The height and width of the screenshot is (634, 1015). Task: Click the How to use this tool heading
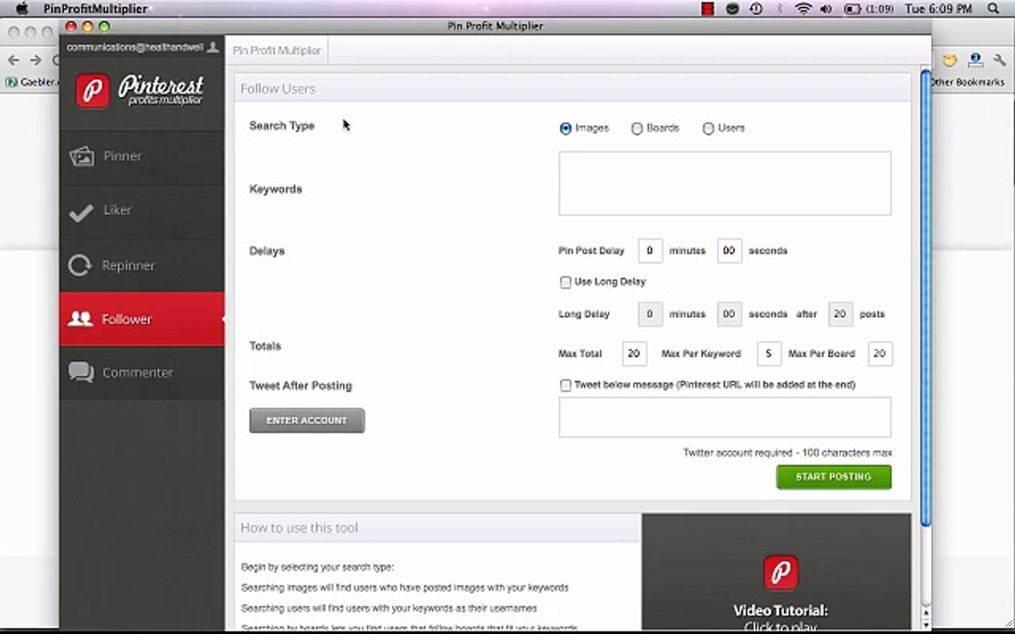click(x=299, y=528)
